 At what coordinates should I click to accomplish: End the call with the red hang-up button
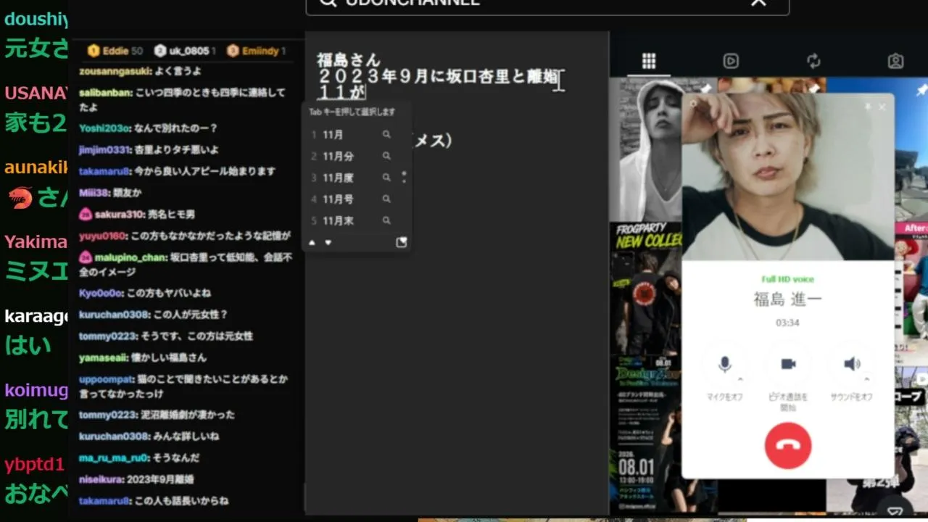pyautogui.click(x=788, y=445)
